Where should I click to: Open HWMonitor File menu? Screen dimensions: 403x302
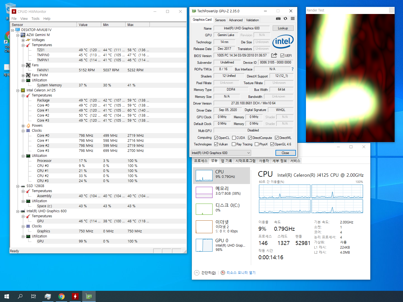[x=14, y=19]
